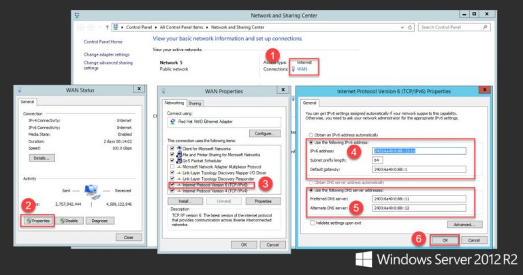
Task: Switch to the Sharing tab
Action: 195,103
